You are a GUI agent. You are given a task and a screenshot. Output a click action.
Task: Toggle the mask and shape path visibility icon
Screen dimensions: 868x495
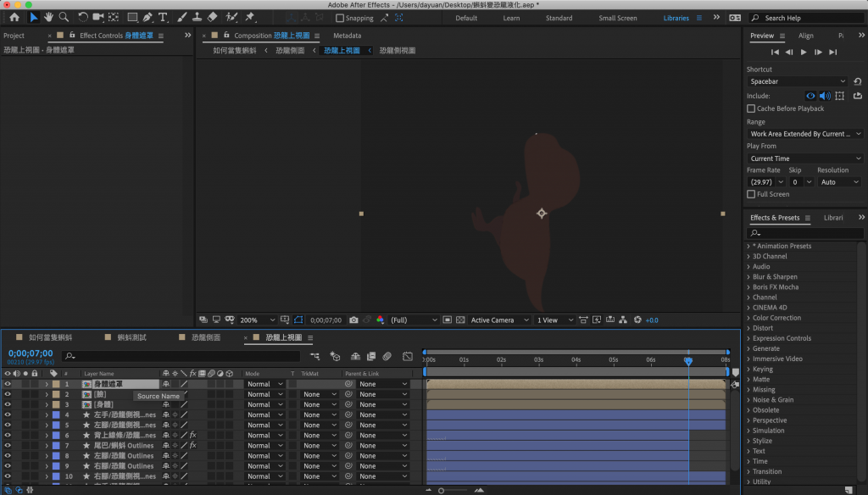click(298, 320)
